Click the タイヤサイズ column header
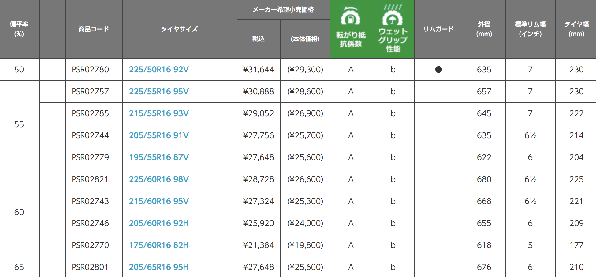The image size is (596, 277). tap(180, 29)
